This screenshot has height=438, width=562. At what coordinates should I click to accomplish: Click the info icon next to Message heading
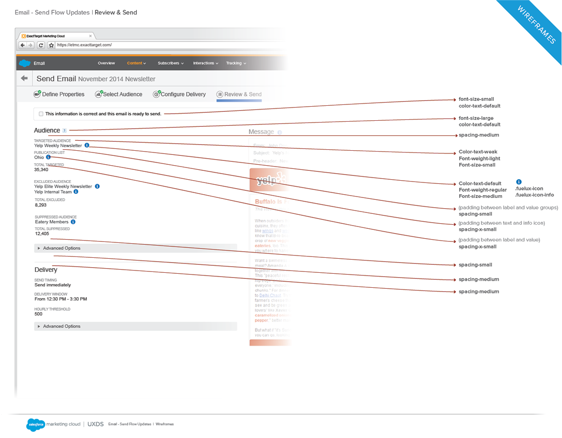(280, 132)
